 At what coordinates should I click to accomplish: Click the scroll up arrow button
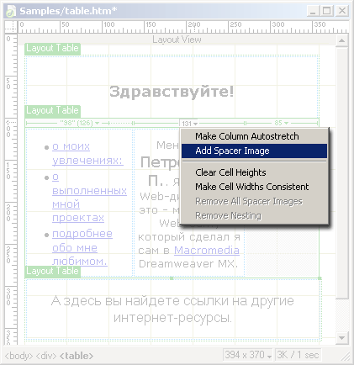pos(341,40)
